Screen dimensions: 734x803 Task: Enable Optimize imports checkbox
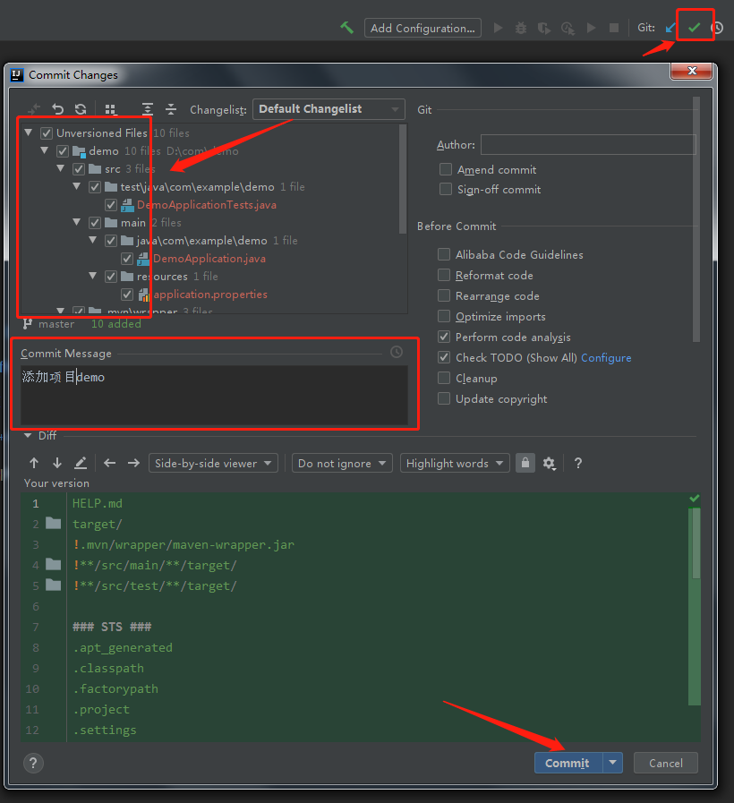coord(444,316)
